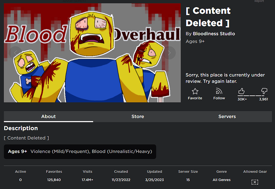Click the 3,961 dislikes count

(x=263, y=99)
